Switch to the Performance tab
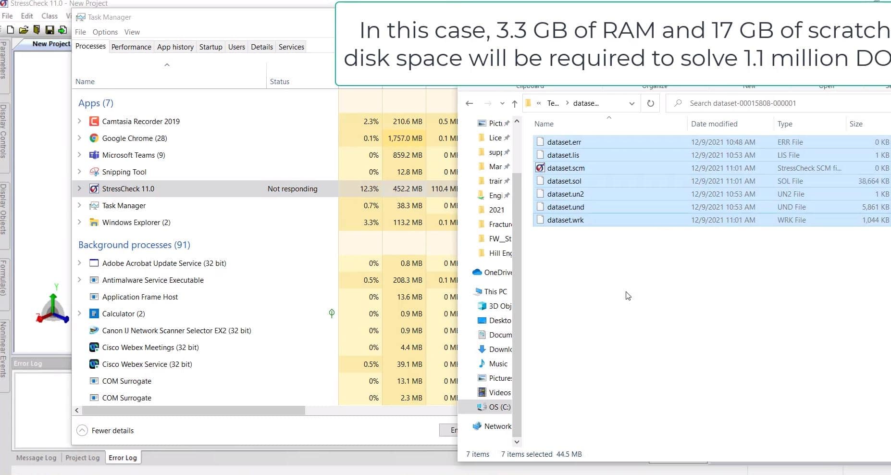 131,47
